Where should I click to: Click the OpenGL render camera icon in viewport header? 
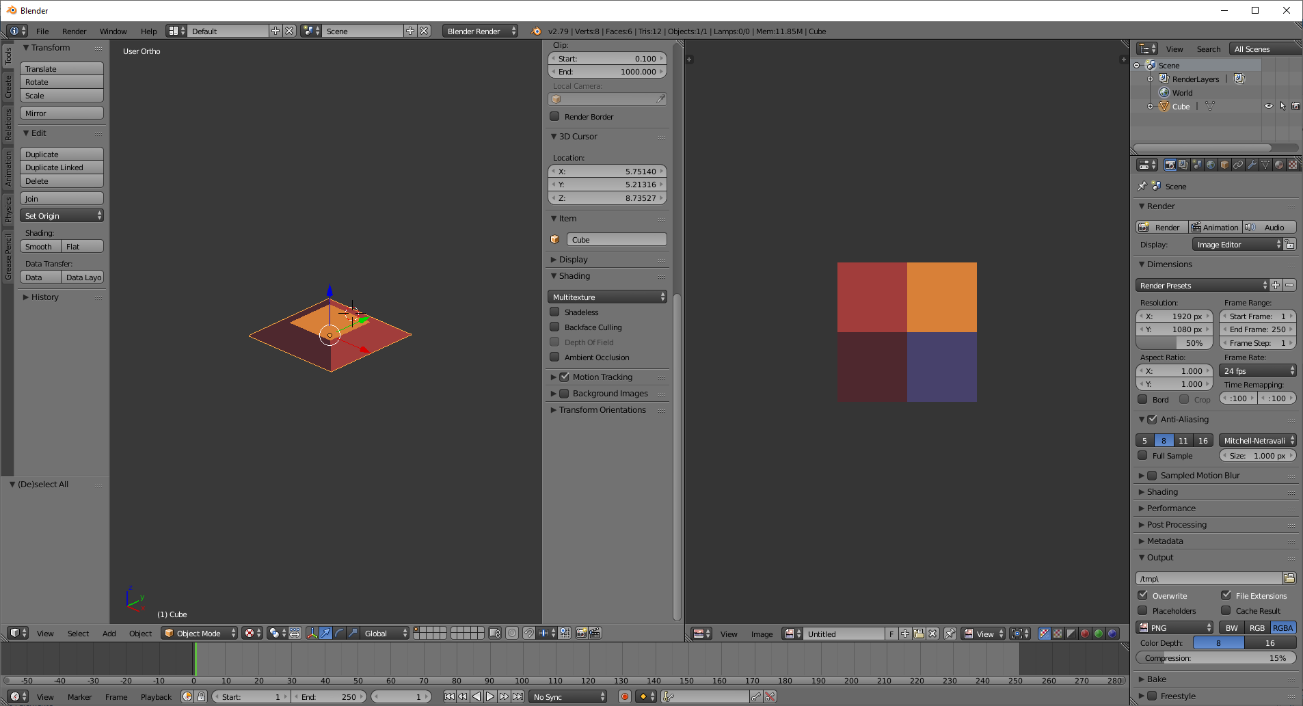tap(581, 634)
